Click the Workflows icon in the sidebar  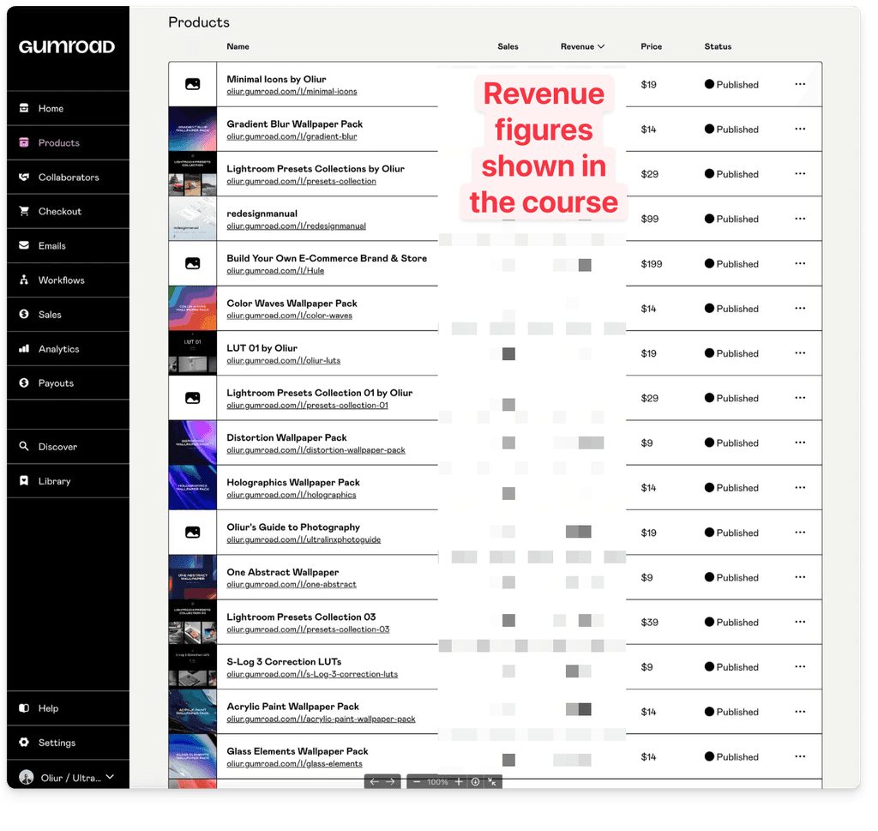pyautogui.click(x=24, y=280)
